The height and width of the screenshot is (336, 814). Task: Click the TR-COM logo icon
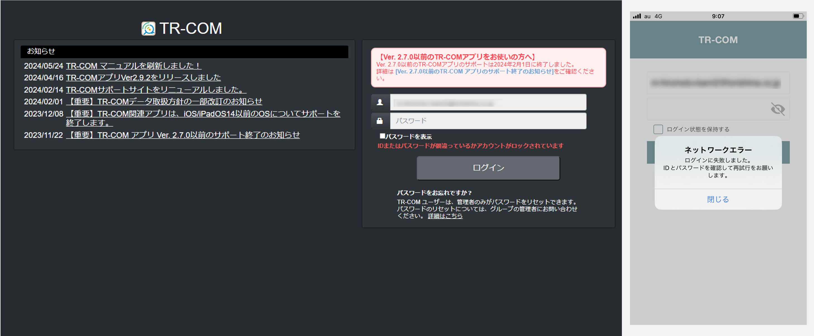pos(148,29)
